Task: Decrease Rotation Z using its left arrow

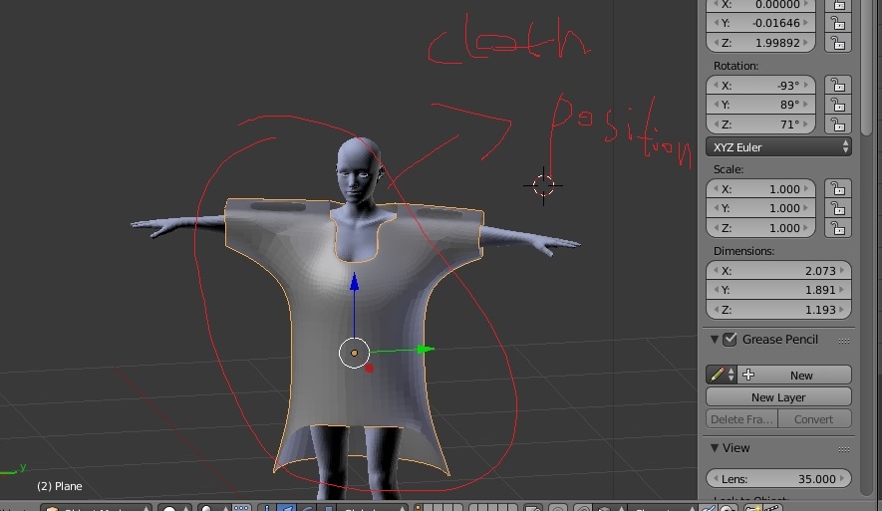Action: (716, 125)
